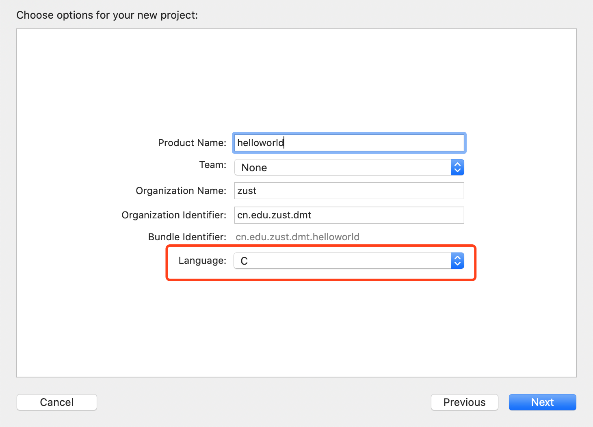This screenshot has width=593, height=427.
Task: Click the "Bundle Identifier:" label
Action: (x=187, y=237)
